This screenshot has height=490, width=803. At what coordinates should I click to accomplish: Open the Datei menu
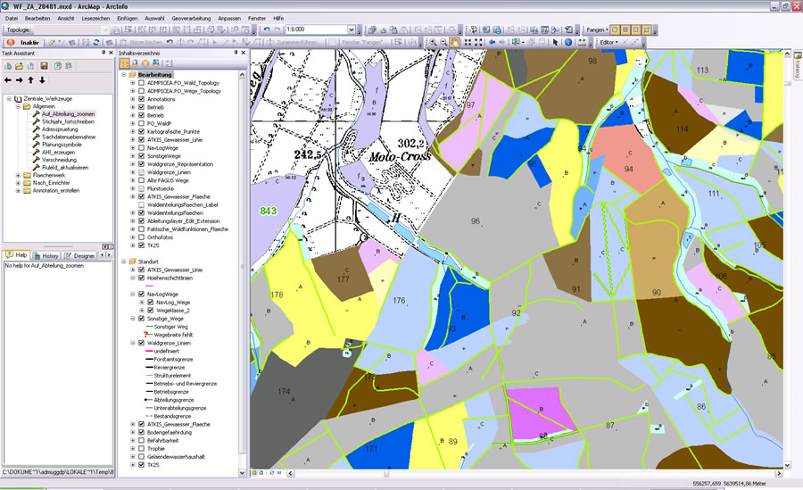tap(12, 18)
